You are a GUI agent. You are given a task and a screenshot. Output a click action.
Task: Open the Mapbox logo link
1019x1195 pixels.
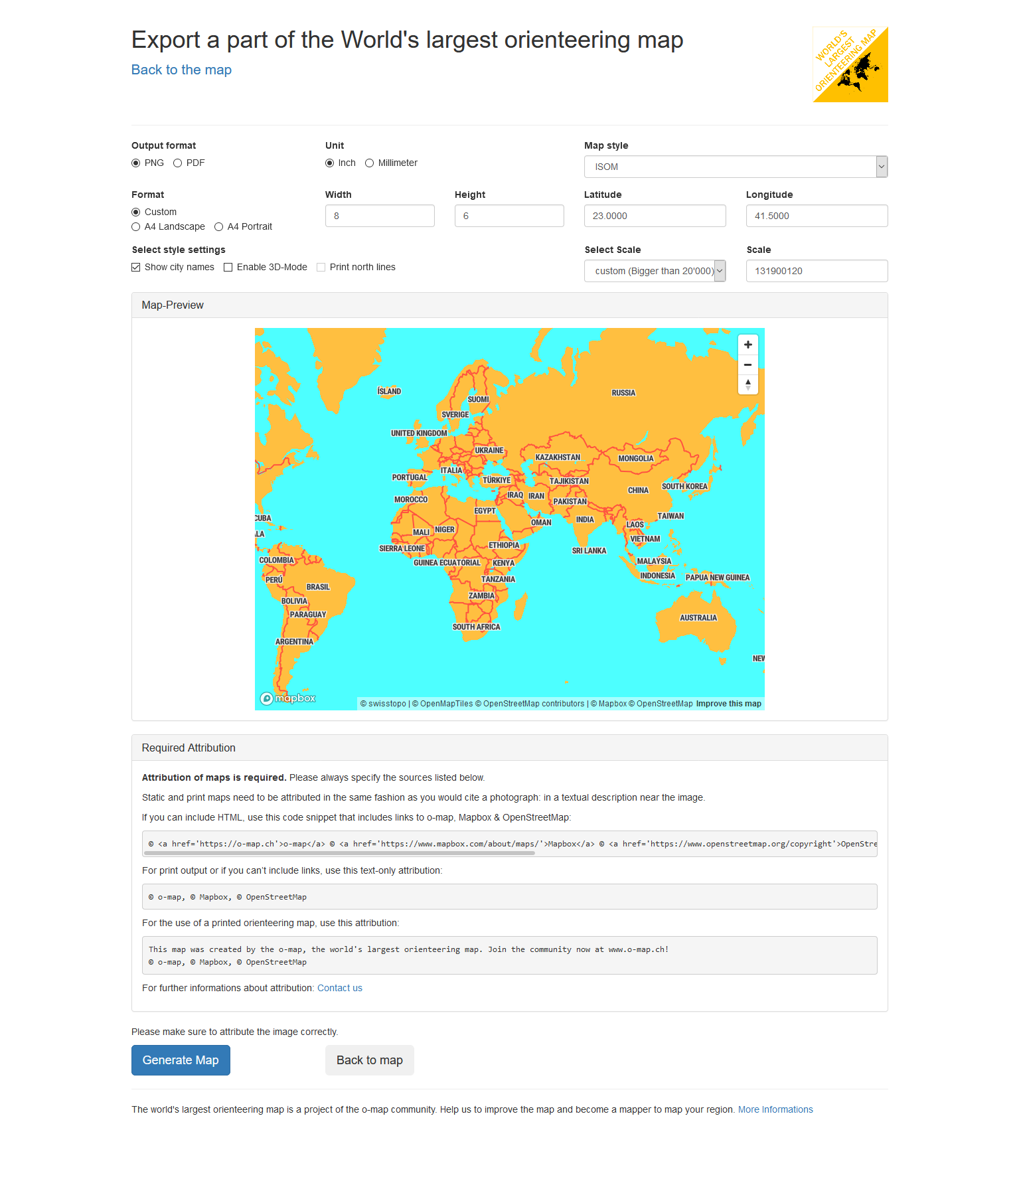point(288,698)
